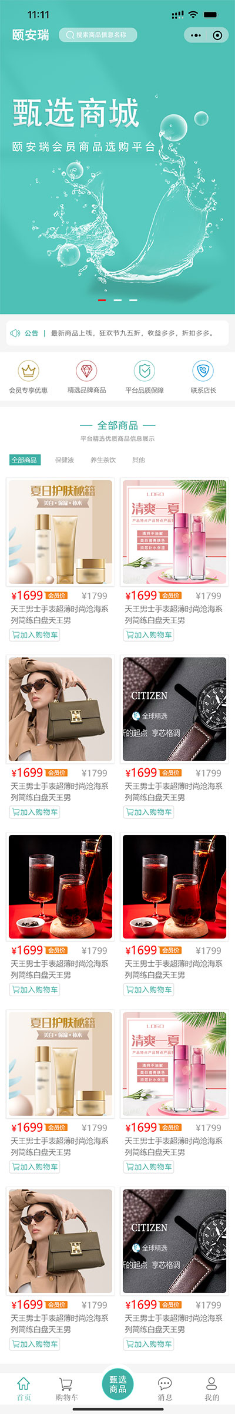Tap the mini program three-dot menu icon
This screenshot has height=1414, width=235.
tap(196, 35)
